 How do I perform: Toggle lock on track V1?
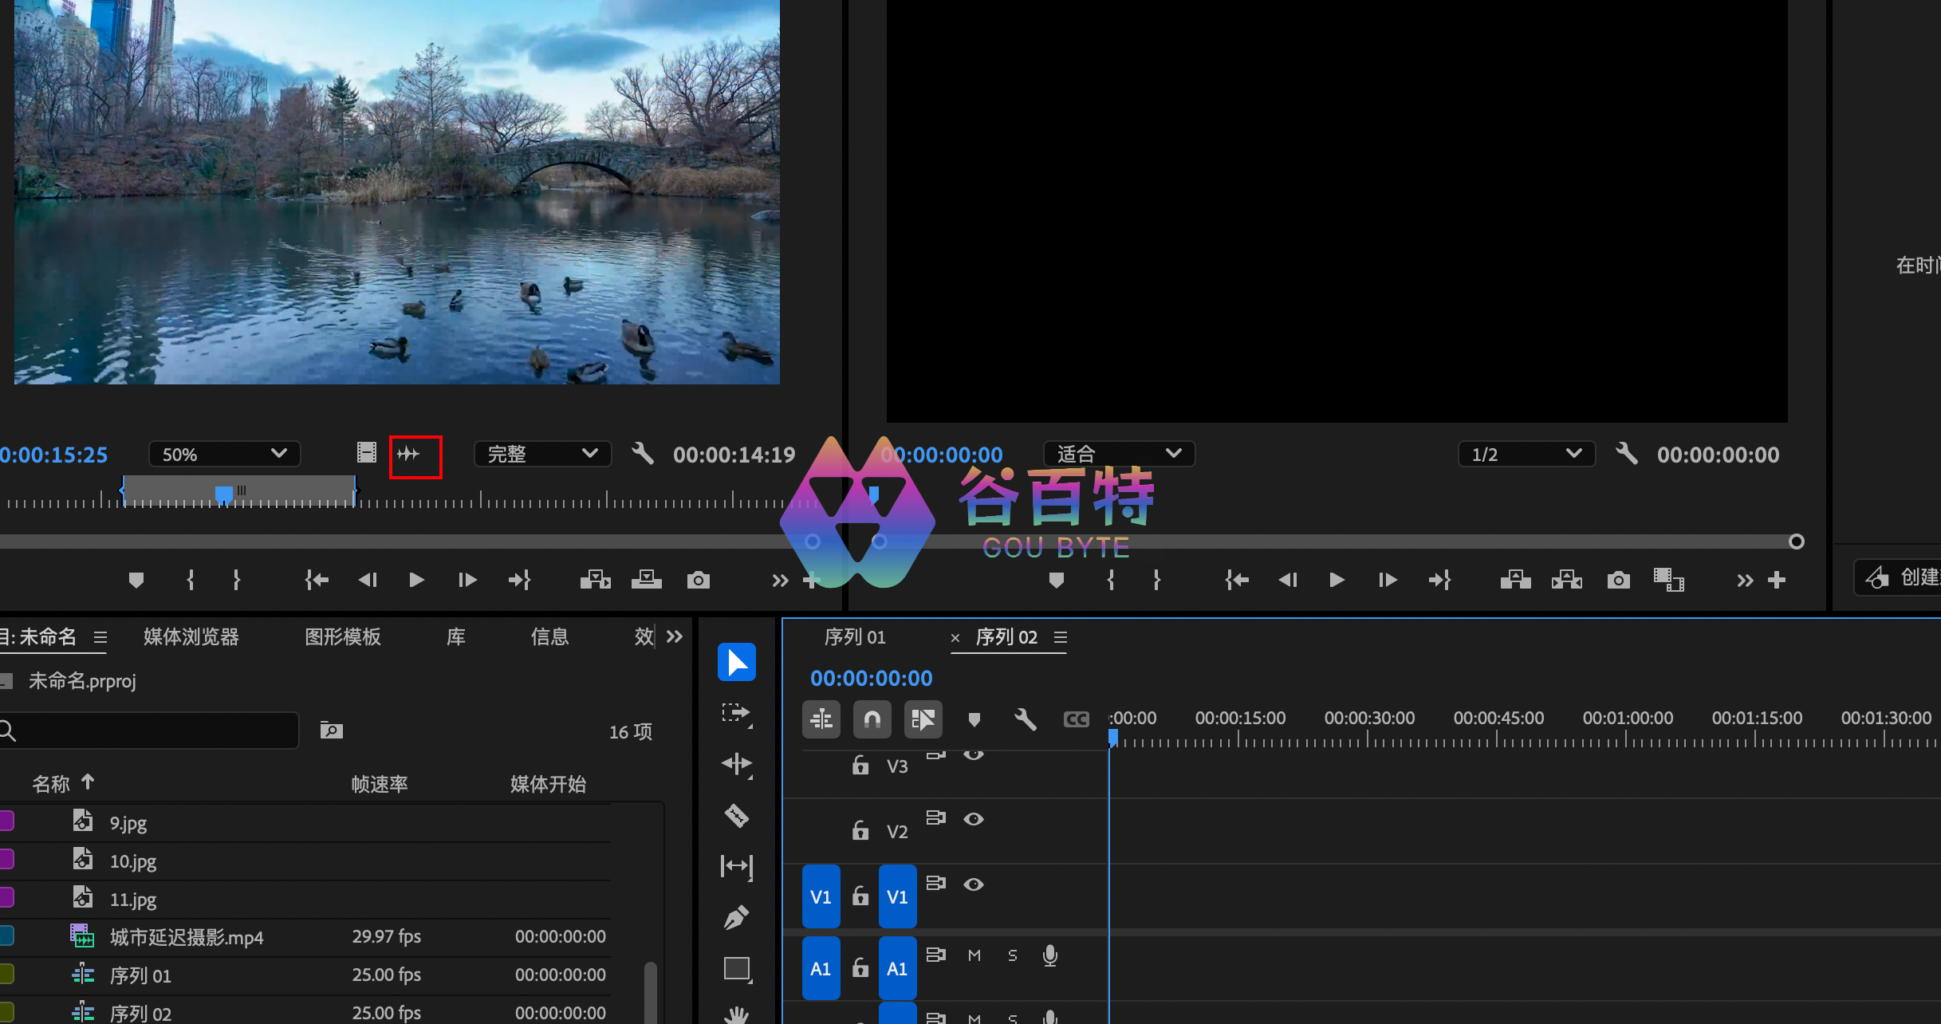(860, 896)
